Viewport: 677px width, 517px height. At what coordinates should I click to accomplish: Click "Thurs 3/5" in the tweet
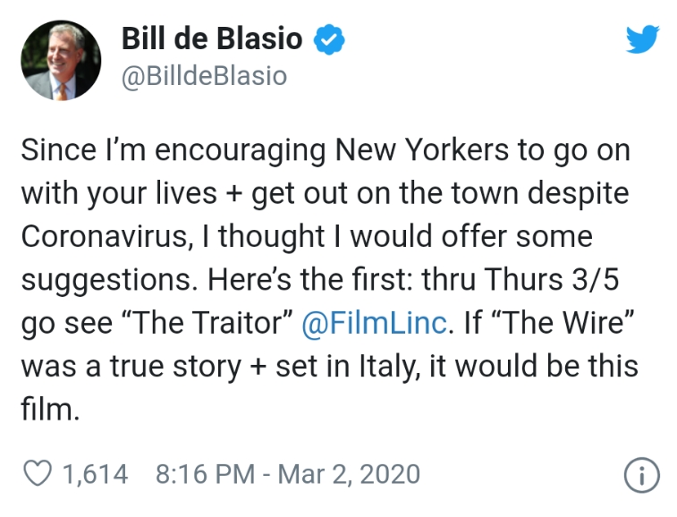(552, 279)
